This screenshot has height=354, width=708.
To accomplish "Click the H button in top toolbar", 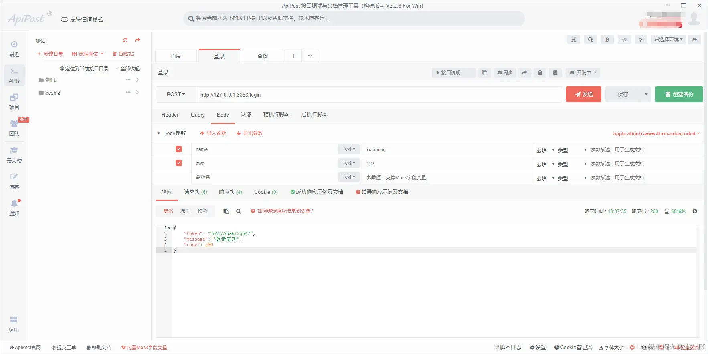I will (574, 40).
